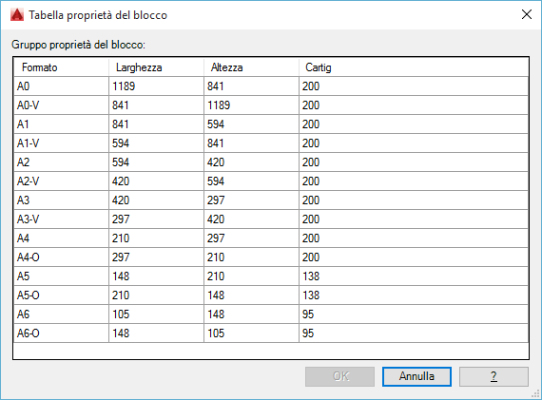Select the A5-O format cell
This screenshot has height=400, width=542.
pyautogui.click(x=61, y=295)
